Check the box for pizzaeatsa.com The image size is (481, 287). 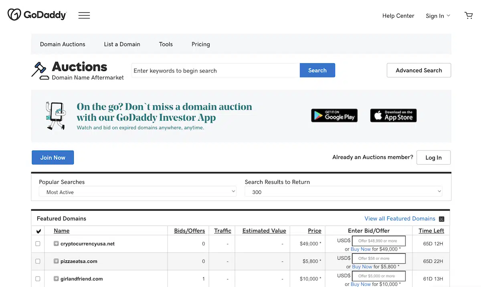tap(38, 261)
